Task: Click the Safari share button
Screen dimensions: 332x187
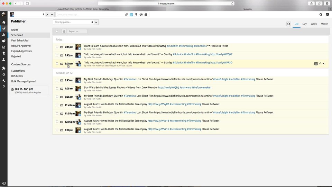Action: 311,3
